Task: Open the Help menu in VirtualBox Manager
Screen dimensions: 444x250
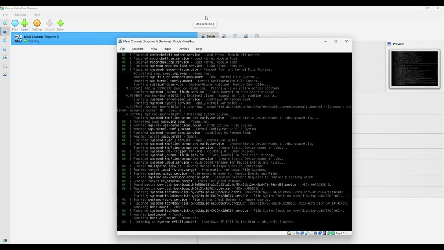Action: point(37,15)
